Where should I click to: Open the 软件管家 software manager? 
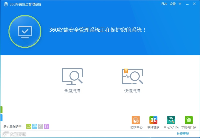(x=153, y=122)
